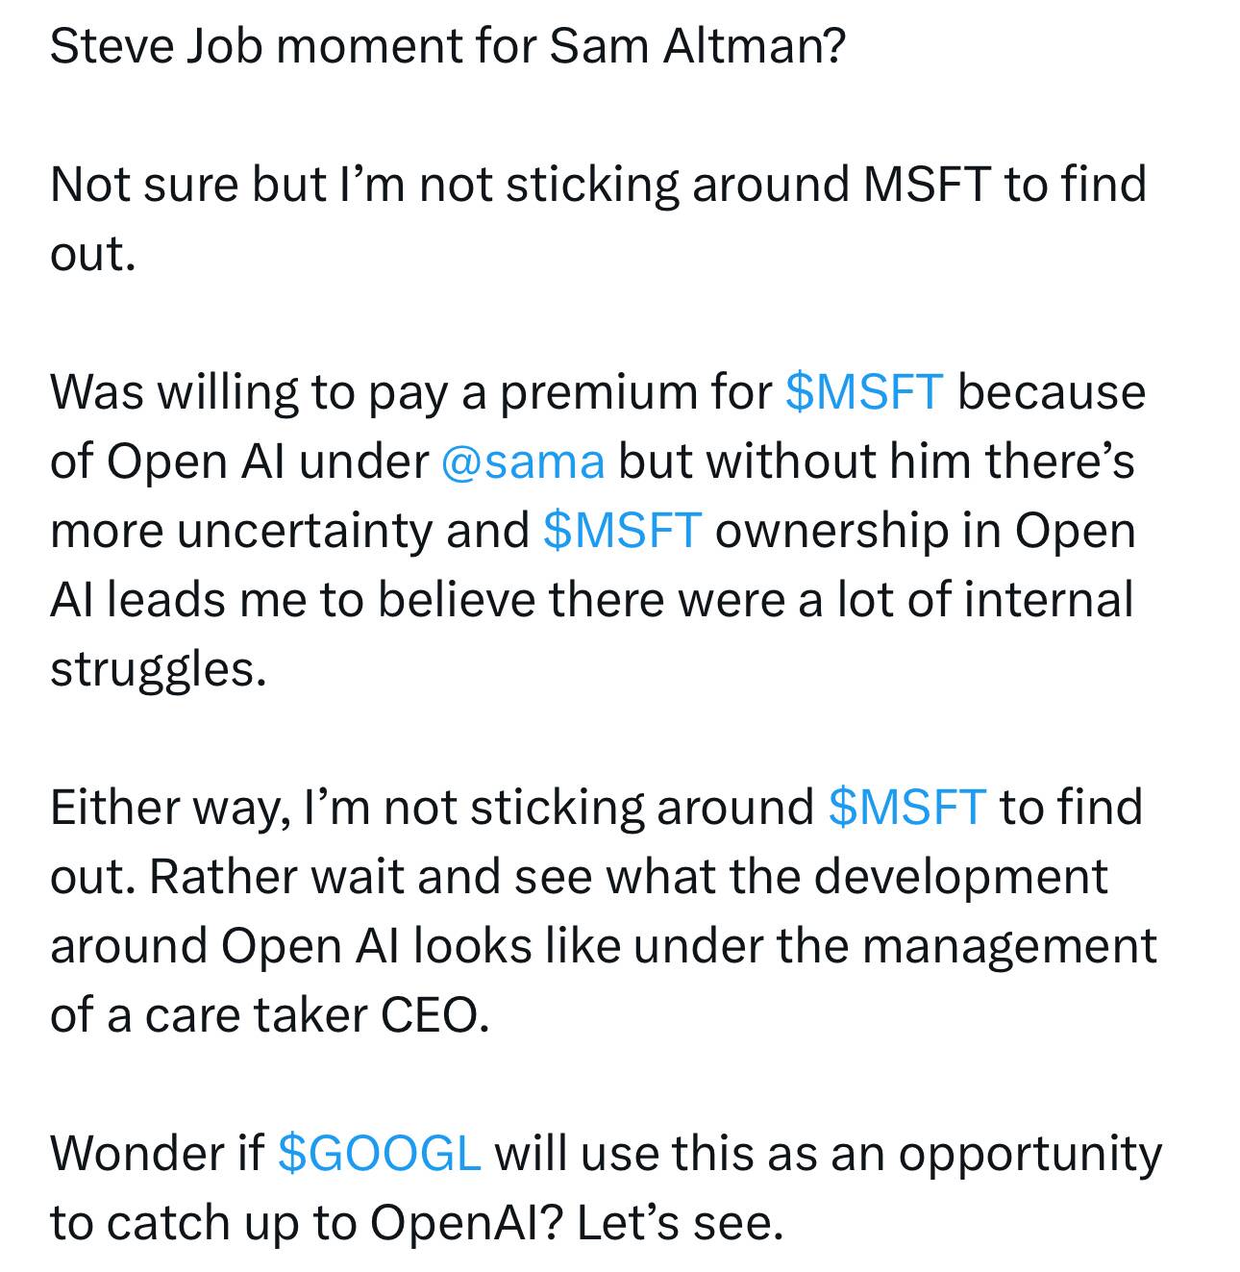Open the $MSFT cashtag after "premium for"
1240x1272 pixels.
[863, 392]
